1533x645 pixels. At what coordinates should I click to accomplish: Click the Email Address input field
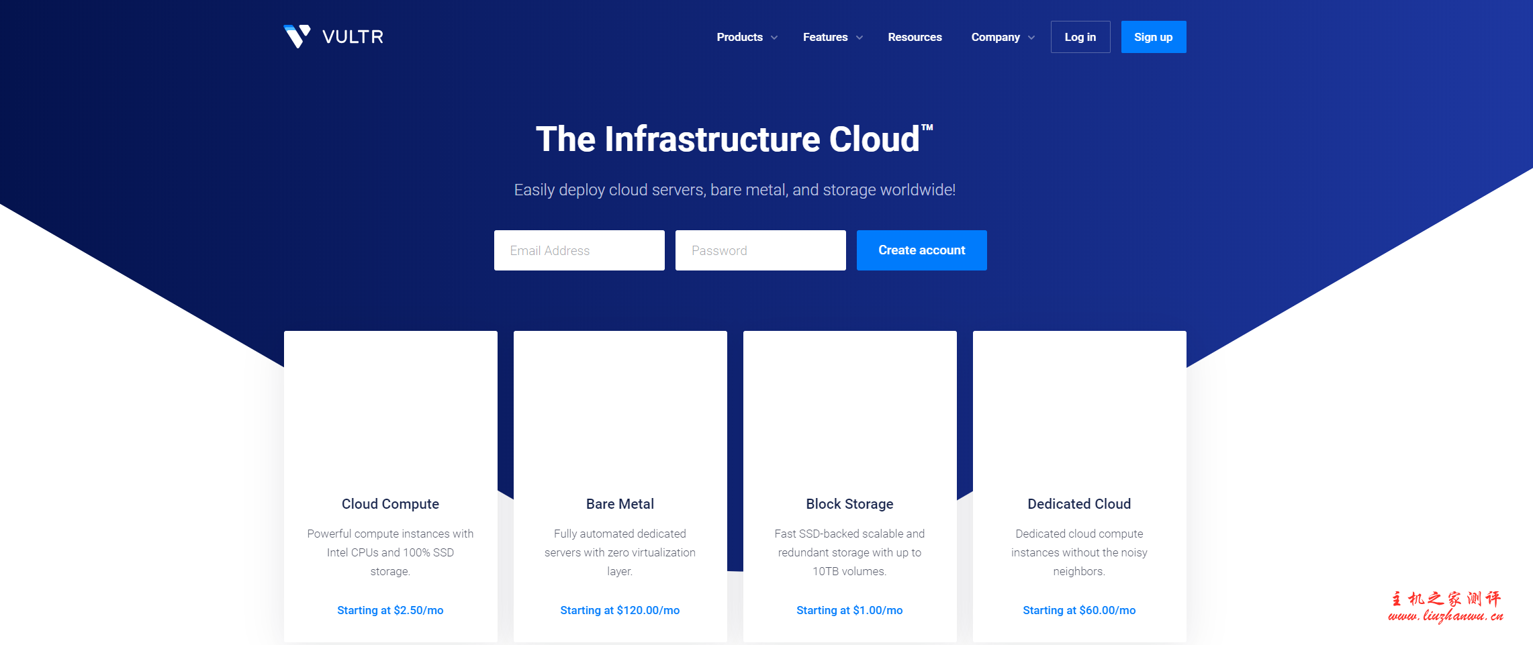click(579, 250)
